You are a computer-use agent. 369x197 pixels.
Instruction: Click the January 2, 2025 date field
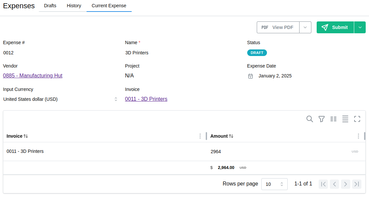275,76
